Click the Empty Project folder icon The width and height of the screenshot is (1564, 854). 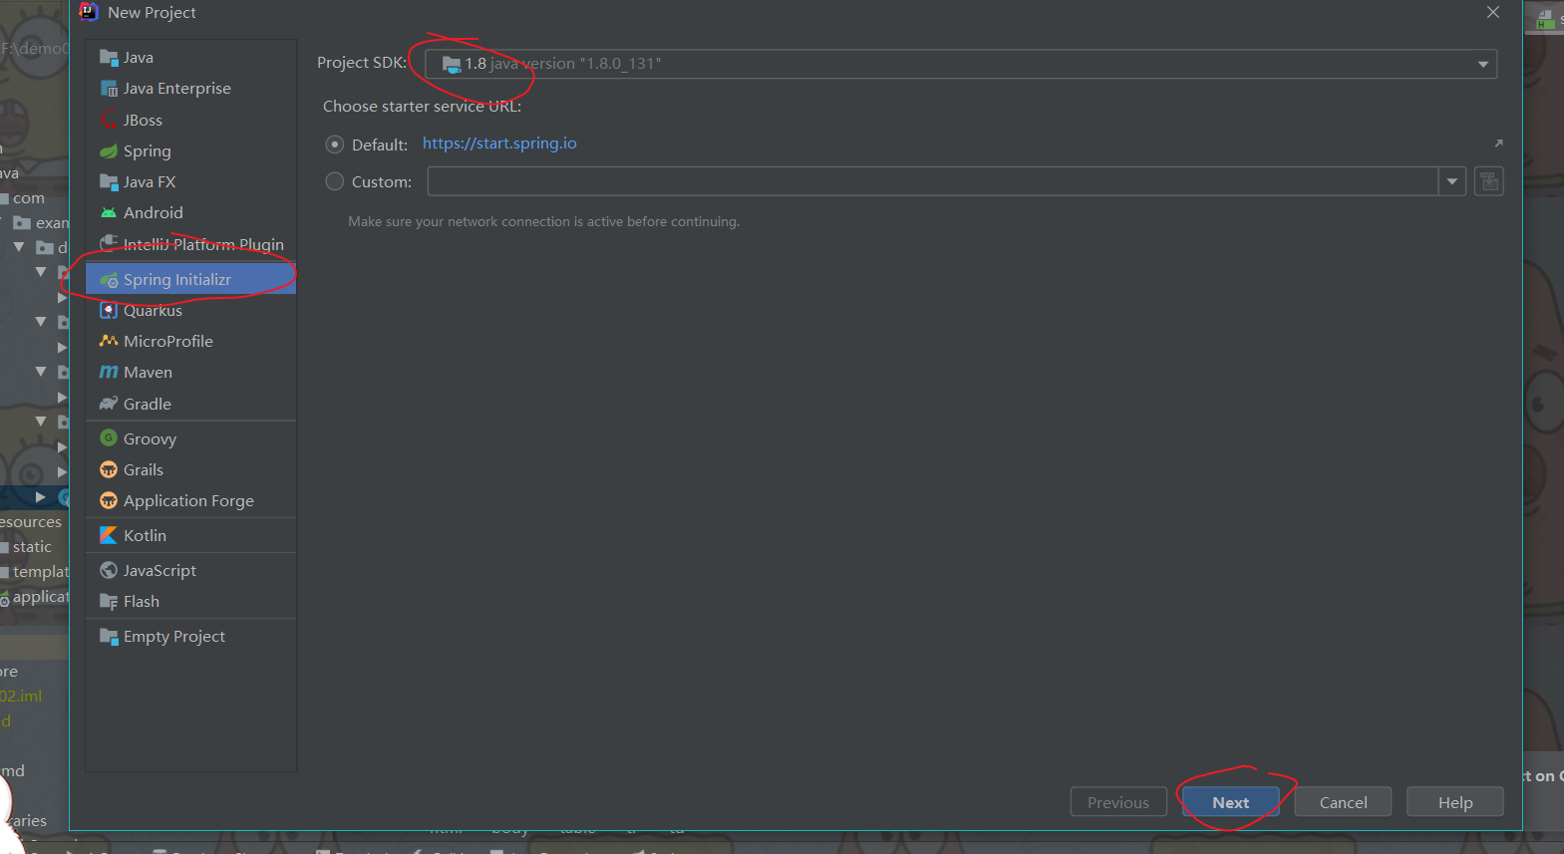pos(109,636)
